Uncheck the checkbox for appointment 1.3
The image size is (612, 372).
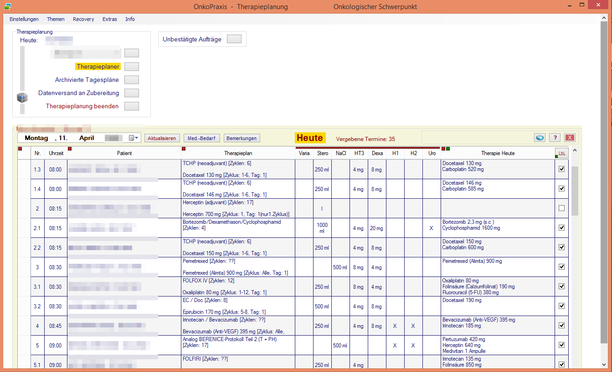(561, 169)
